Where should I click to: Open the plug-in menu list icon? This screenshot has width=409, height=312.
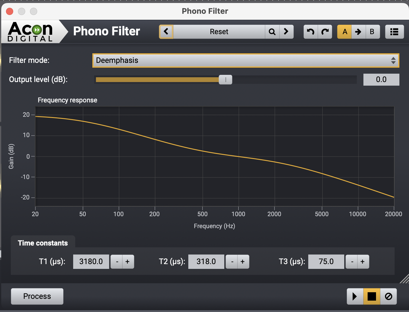click(394, 32)
